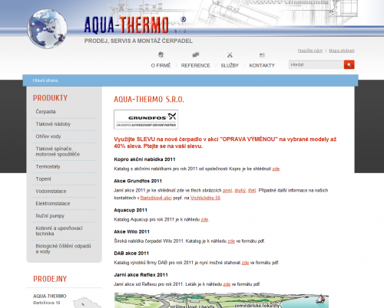Open the Bartoškově ulici contact link

pyautogui.click(x=156, y=198)
